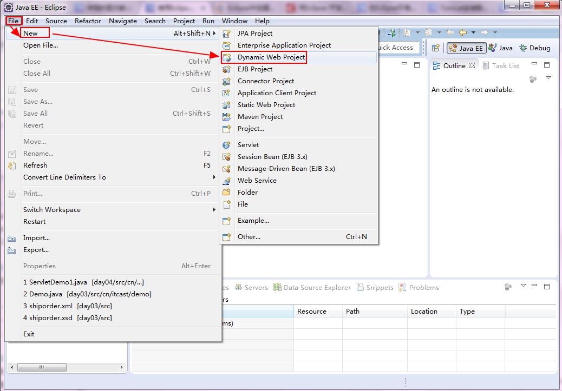Click the Web Service icon

point(226,181)
